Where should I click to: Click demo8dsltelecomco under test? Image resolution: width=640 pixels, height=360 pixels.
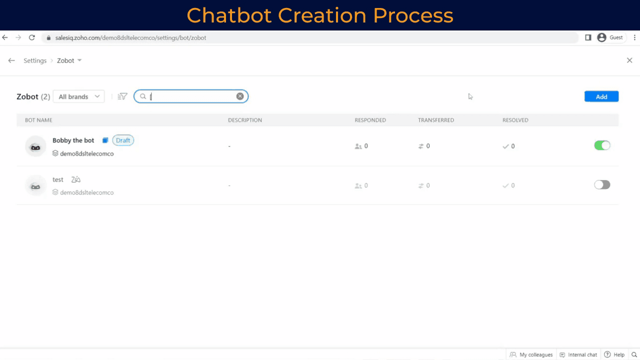87,192
